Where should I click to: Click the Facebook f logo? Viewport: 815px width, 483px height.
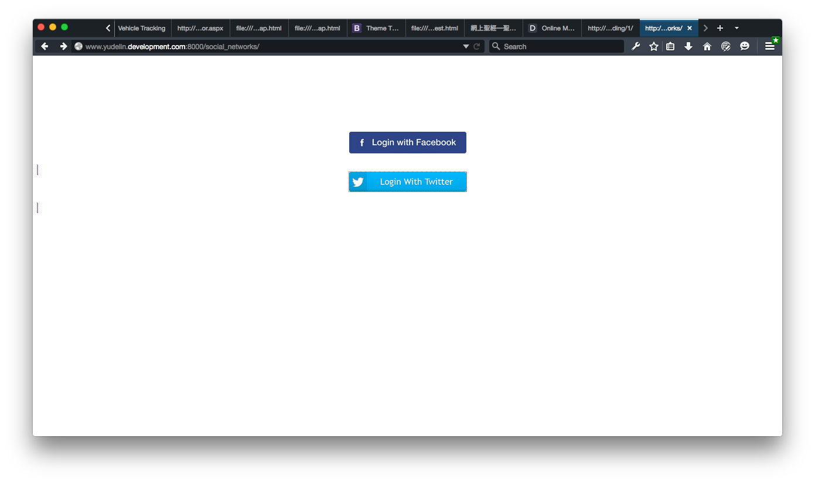tap(362, 143)
